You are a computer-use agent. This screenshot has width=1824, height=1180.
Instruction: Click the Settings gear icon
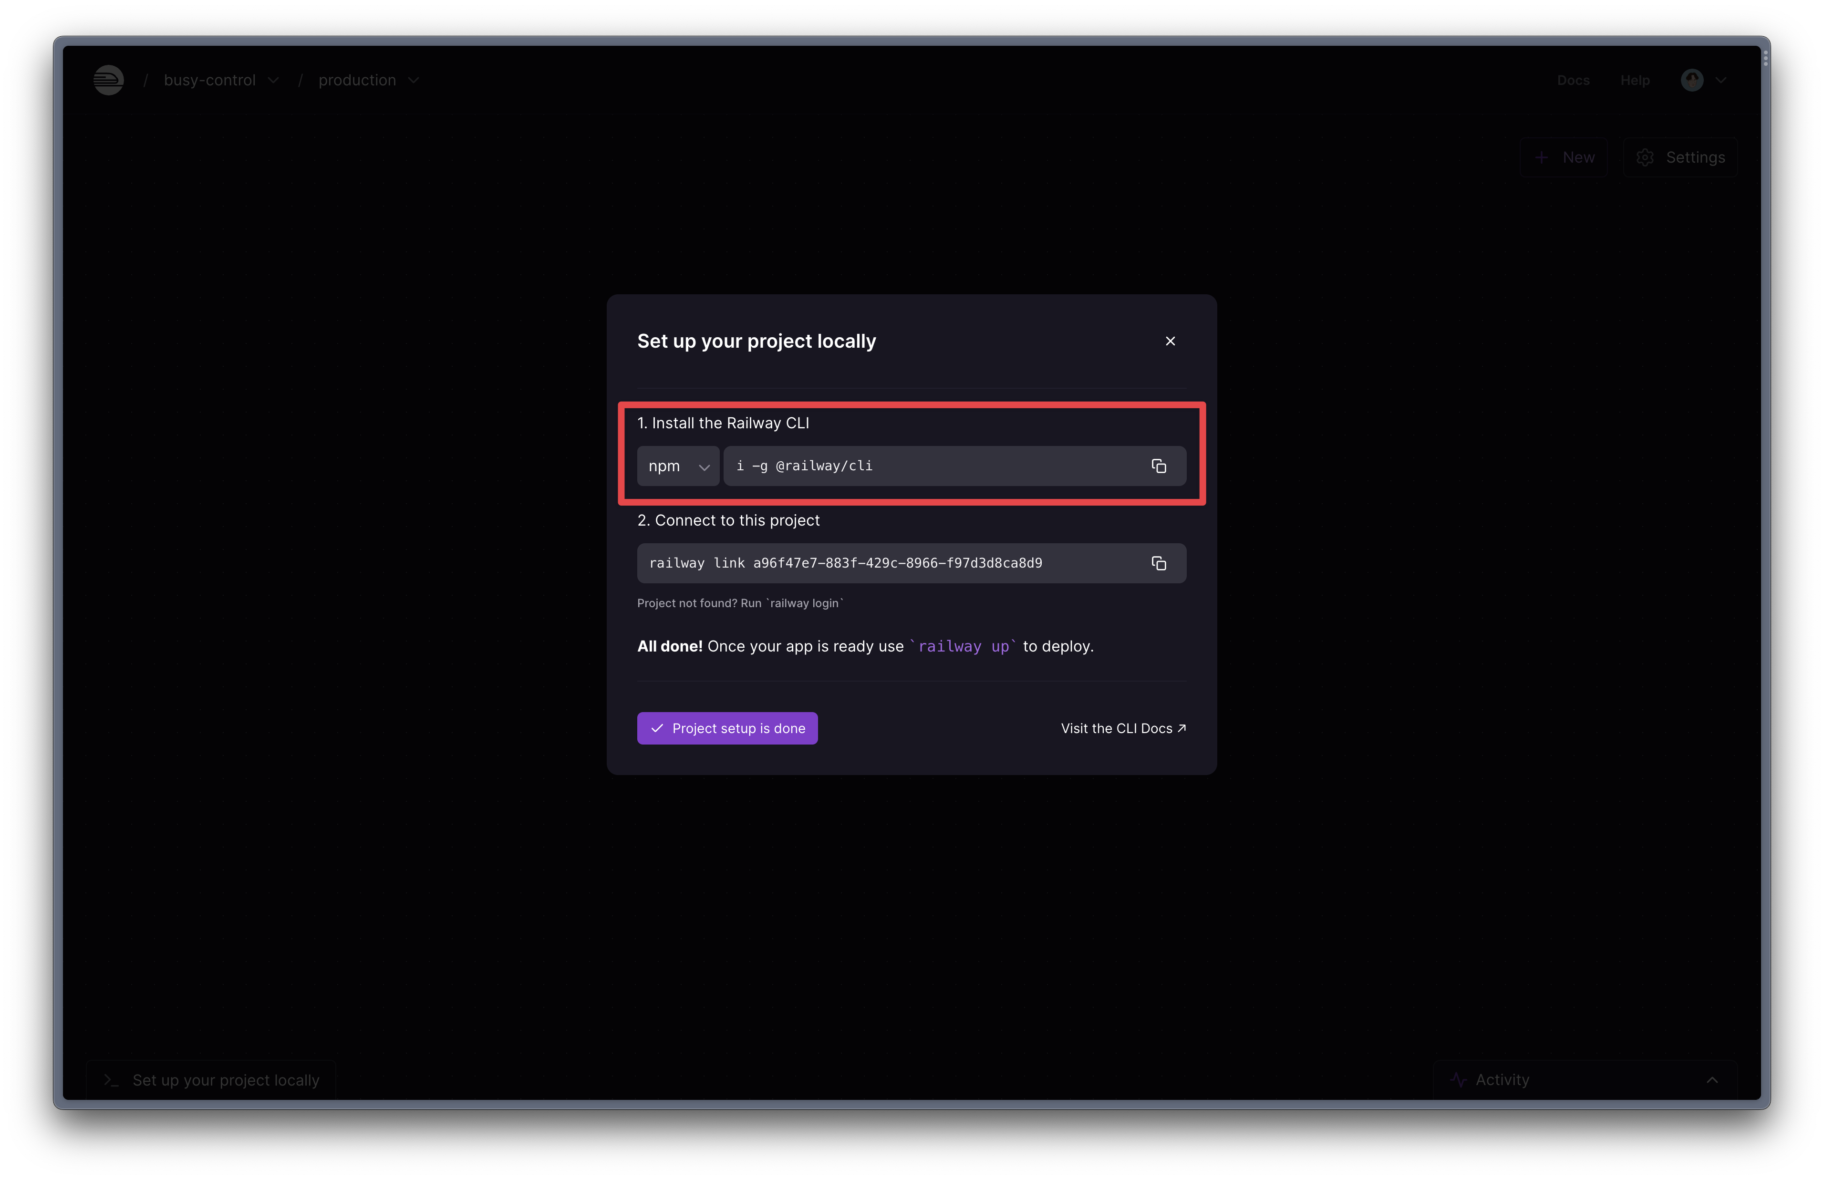click(x=1645, y=157)
